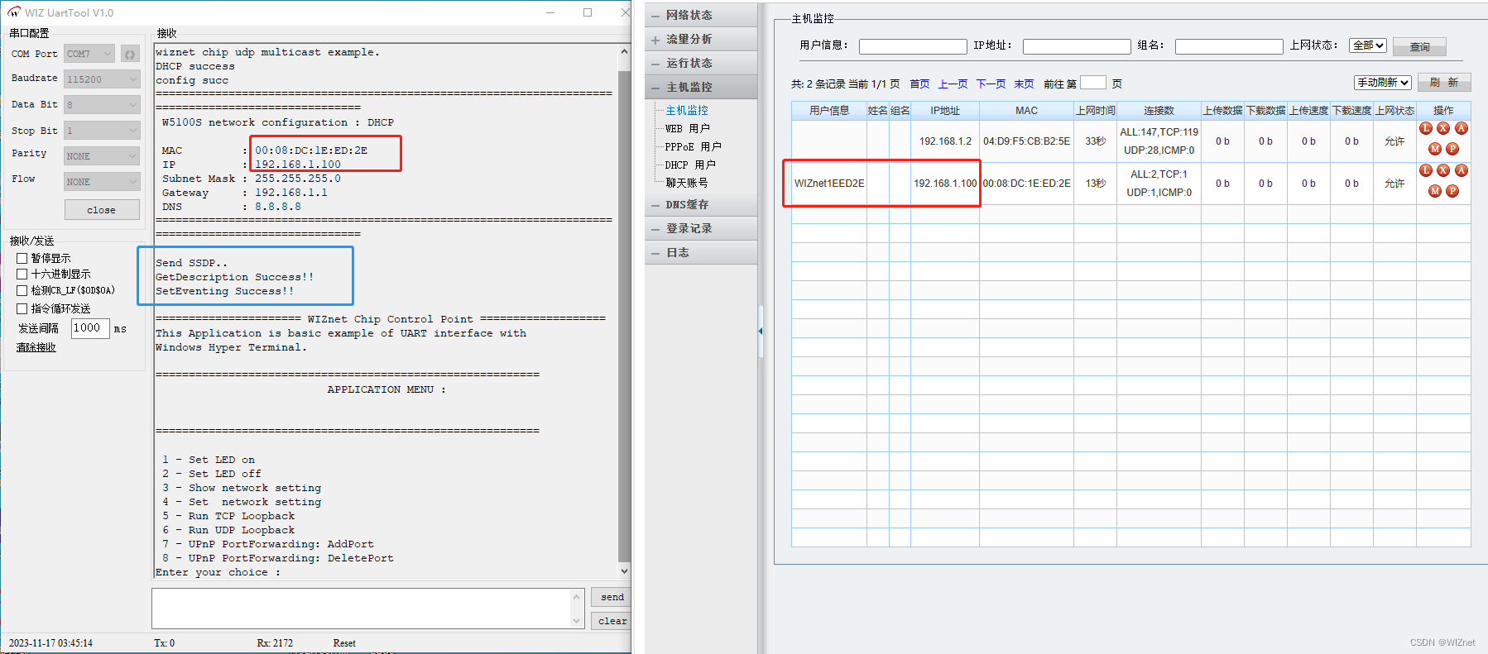Click the M icon in the WIZnet1EED2E row
The height and width of the screenshot is (654, 1488).
tap(1435, 191)
